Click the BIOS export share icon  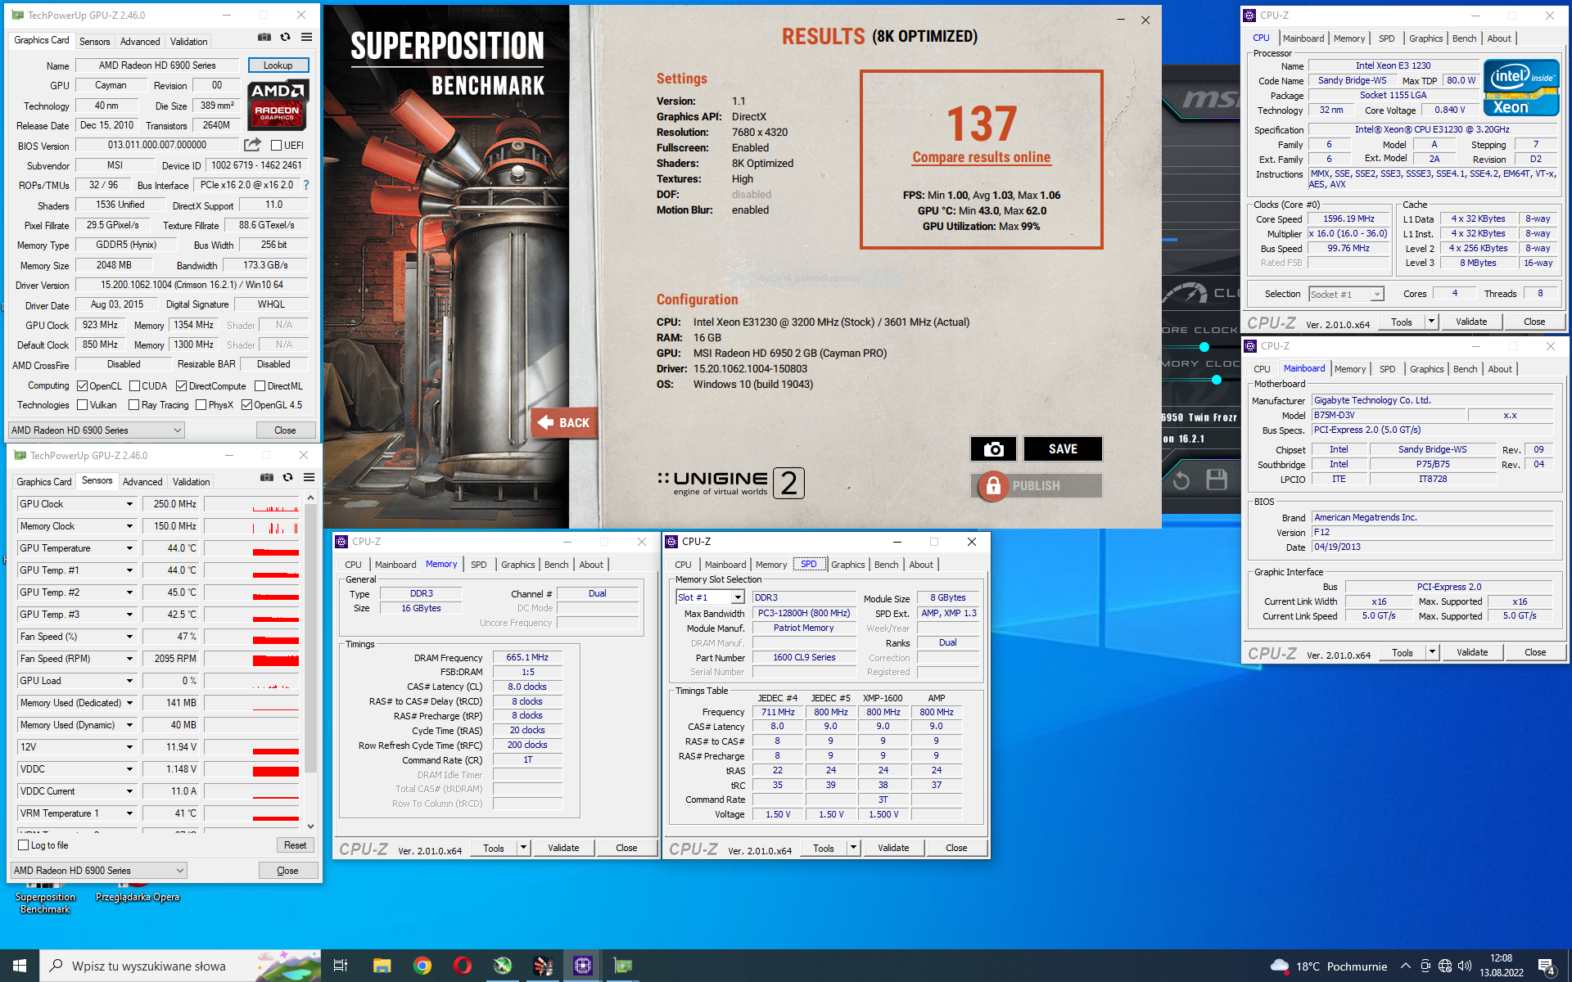252,145
